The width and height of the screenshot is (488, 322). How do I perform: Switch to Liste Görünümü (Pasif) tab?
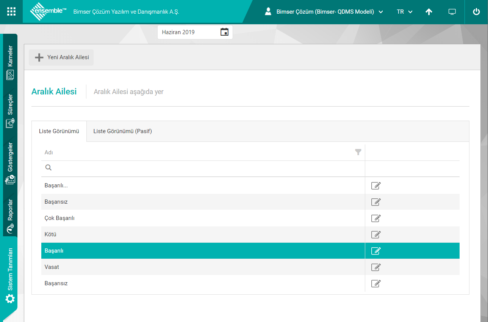(122, 131)
